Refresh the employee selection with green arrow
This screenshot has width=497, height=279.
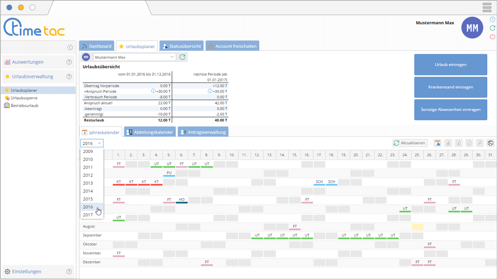(183, 57)
